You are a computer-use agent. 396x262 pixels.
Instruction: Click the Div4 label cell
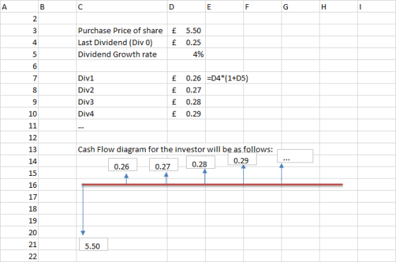[122, 114]
